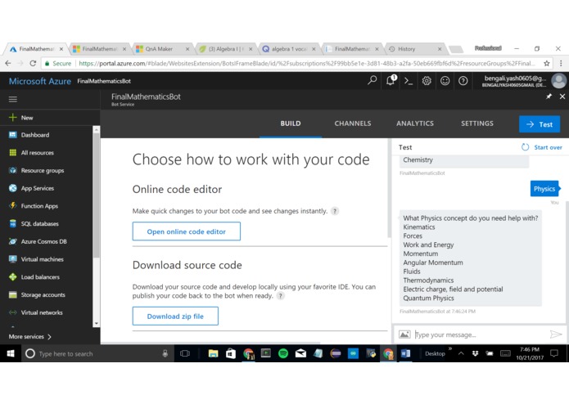Click Start over in Test panel
Screen dimensions: 569x404
point(542,147)
